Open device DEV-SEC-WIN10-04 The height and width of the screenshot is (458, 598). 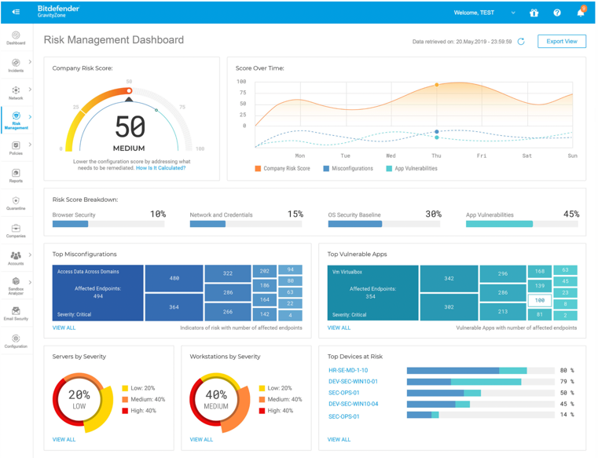click(x=353, y=404)
